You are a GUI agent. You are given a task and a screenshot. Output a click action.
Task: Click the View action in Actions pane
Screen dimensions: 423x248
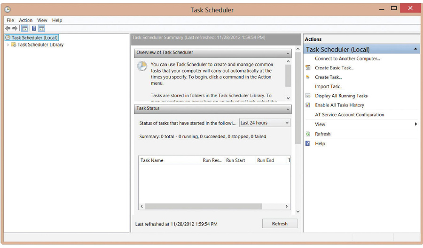click(x=320, y=124)
